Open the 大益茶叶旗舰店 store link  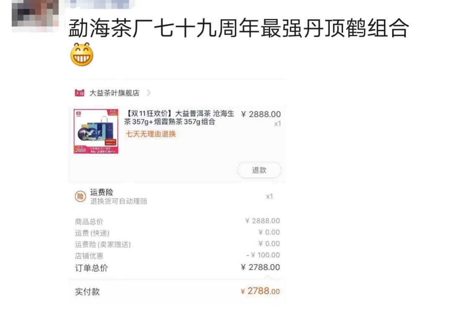pos(114,93)
